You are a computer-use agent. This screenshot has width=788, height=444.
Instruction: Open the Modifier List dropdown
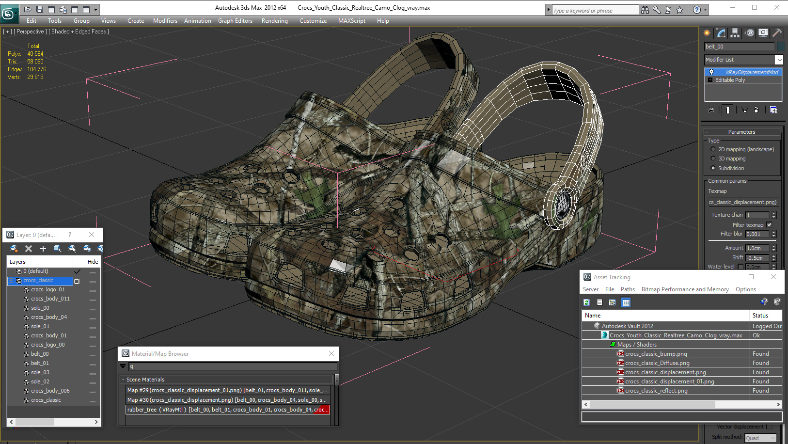(779, 60)
